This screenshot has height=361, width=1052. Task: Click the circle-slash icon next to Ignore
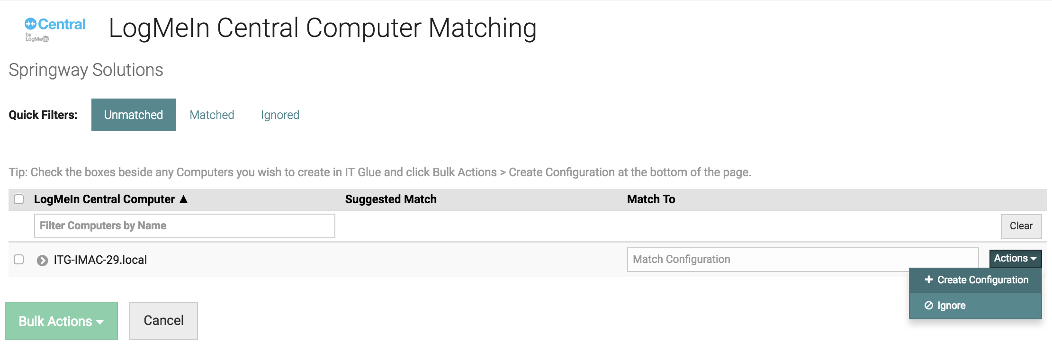pyautogui.click(x=930, y=305)
